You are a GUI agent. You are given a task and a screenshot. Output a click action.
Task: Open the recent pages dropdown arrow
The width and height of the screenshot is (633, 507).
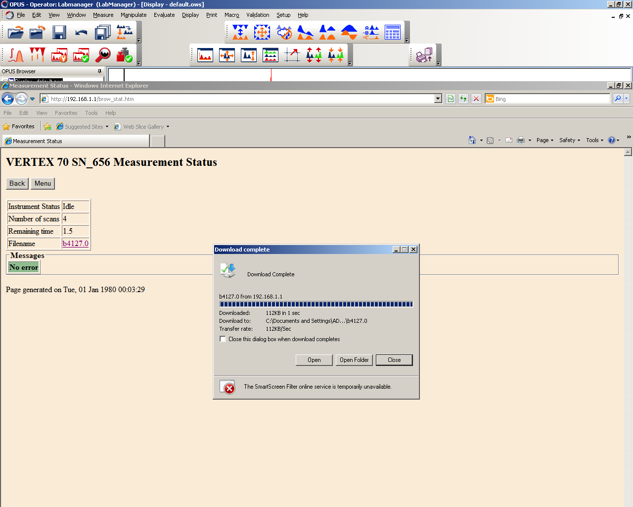click(33, 99)
